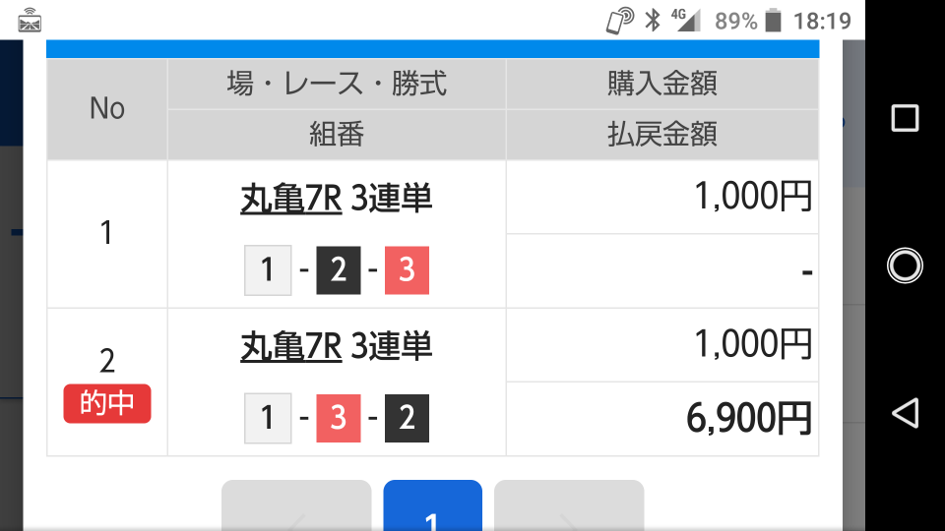Image resolution: width=945 pixels, height=531 pixels.
Task: Tap the phone vibration status icon
Action: 619,21
